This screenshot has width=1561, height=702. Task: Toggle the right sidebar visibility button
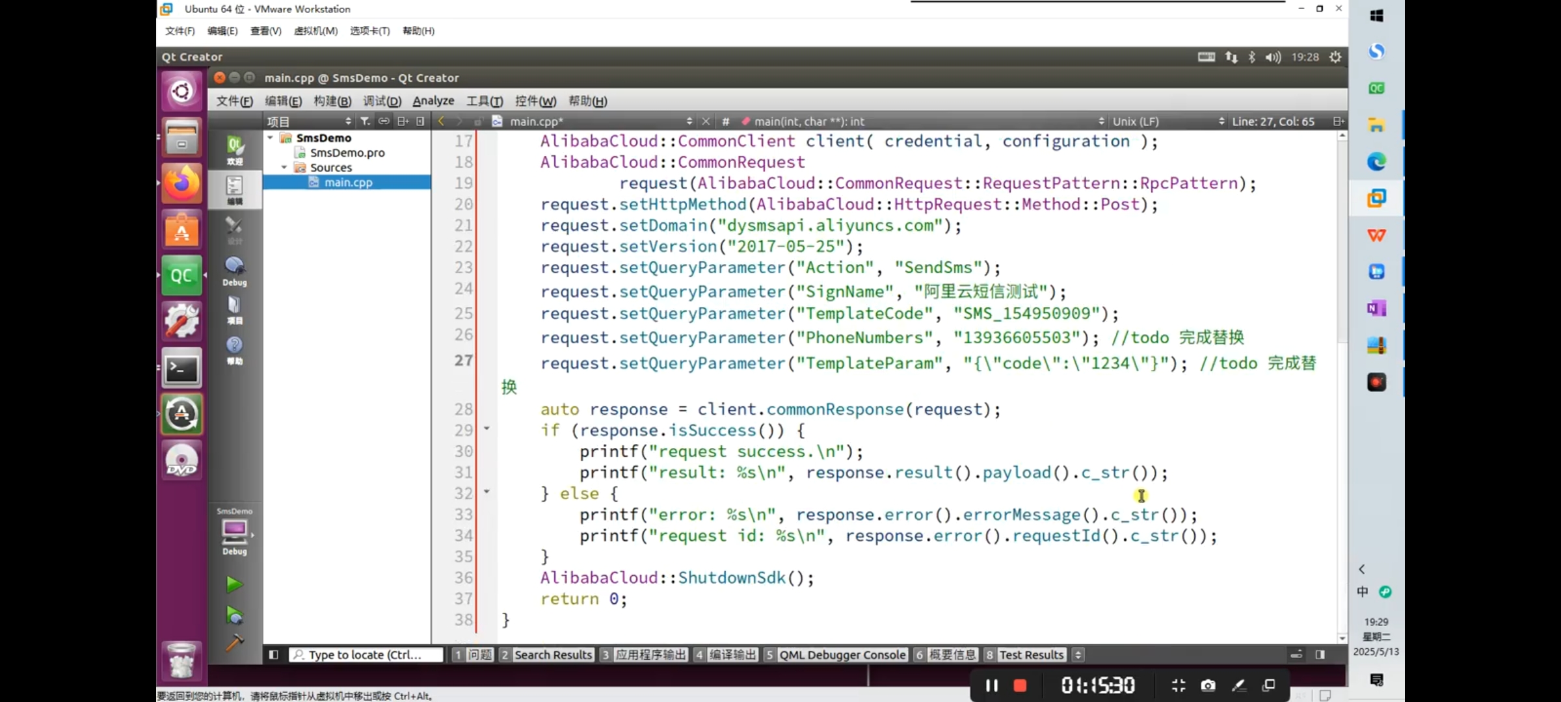point(1320,655)
